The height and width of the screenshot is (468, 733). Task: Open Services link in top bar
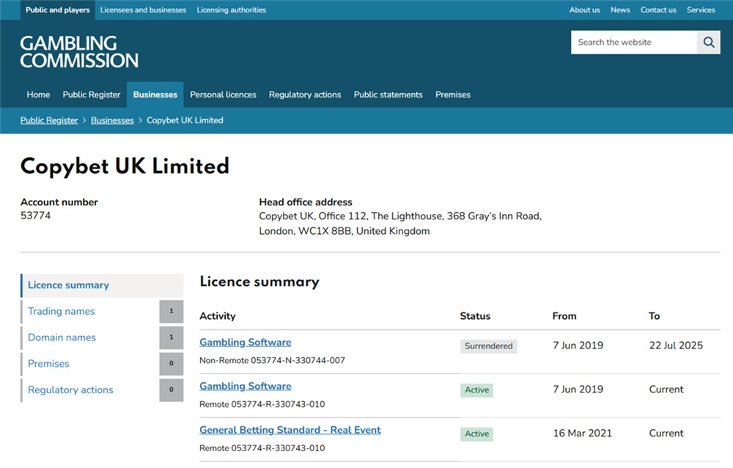coord(701,10)
